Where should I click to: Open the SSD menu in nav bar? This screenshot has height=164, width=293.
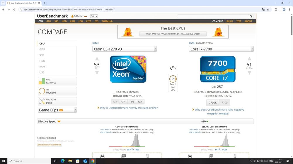[x=56, y=21]
